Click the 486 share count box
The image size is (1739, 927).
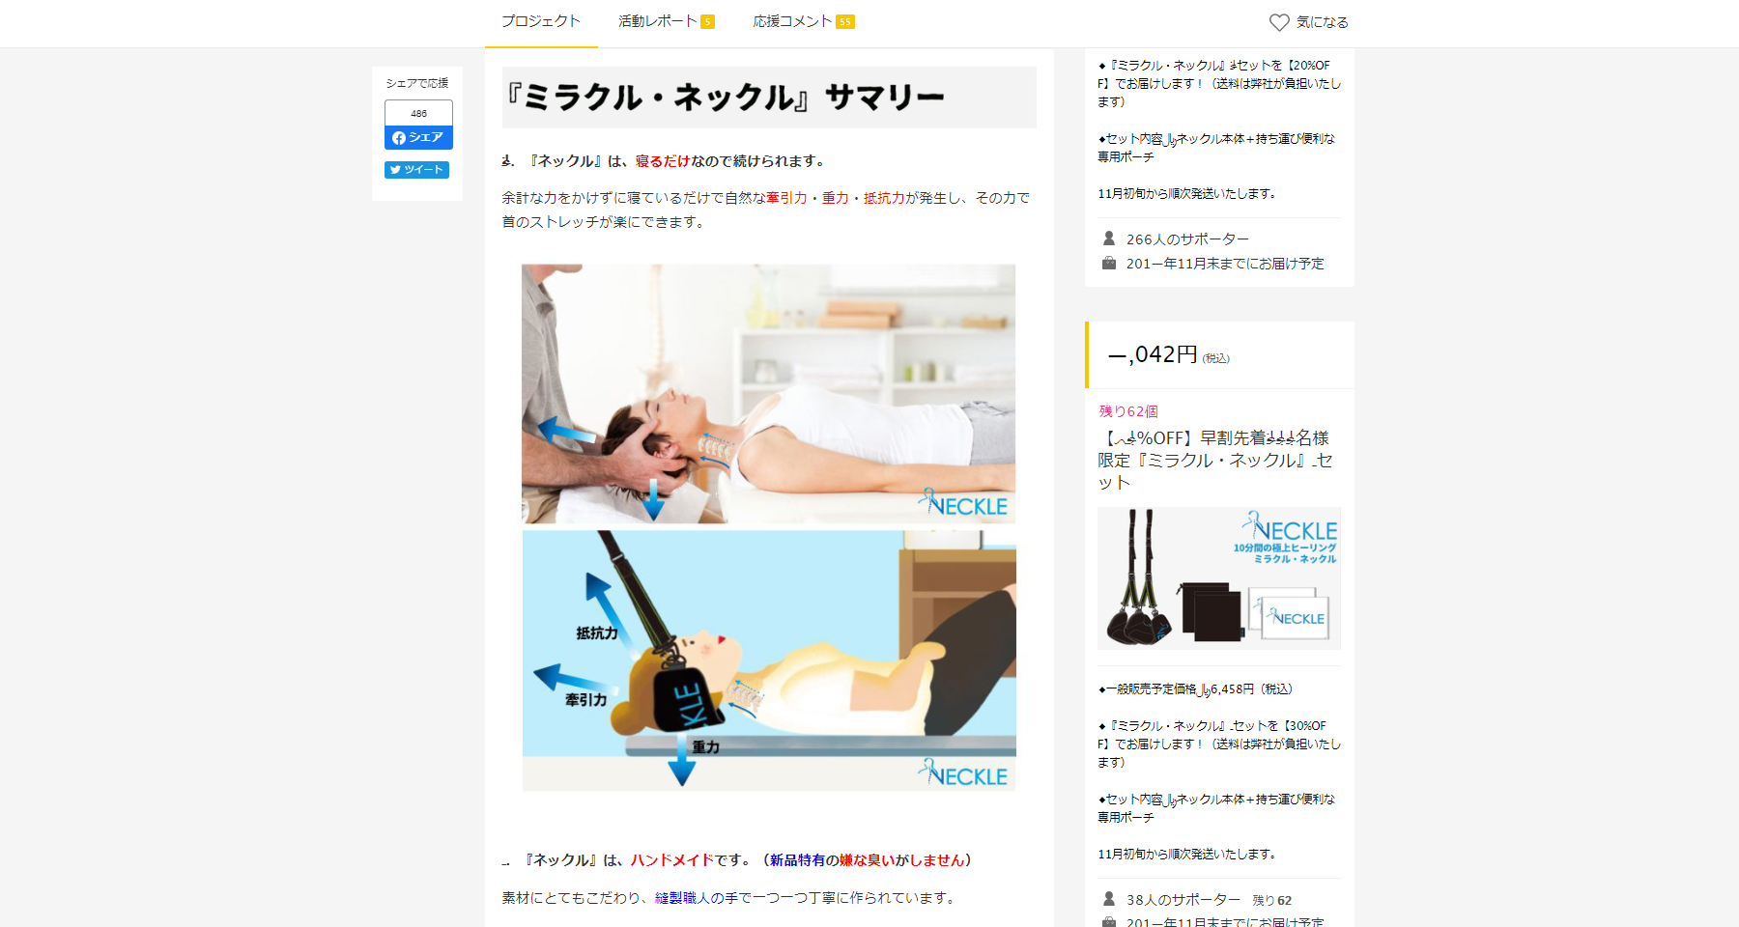coord(418,113)
